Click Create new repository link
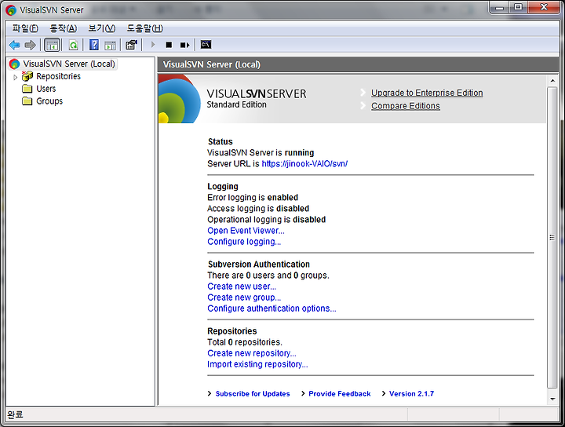The width and height of the screenshot is (565, 427). [252, 353]
